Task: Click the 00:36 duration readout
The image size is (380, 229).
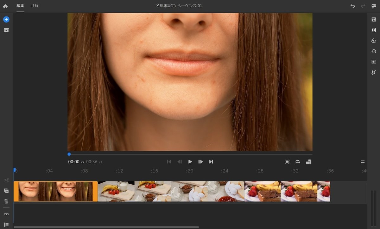Action: [x=94, y=162]
